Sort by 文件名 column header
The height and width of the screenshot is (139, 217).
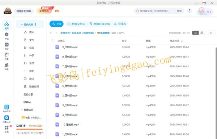click(x=61, y=41)
